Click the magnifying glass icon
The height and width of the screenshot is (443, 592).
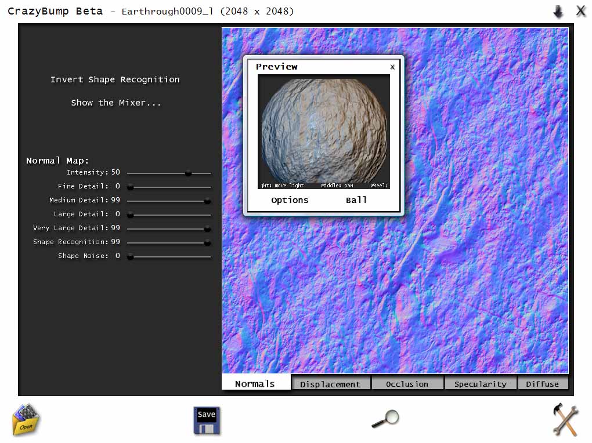point(386,419)
